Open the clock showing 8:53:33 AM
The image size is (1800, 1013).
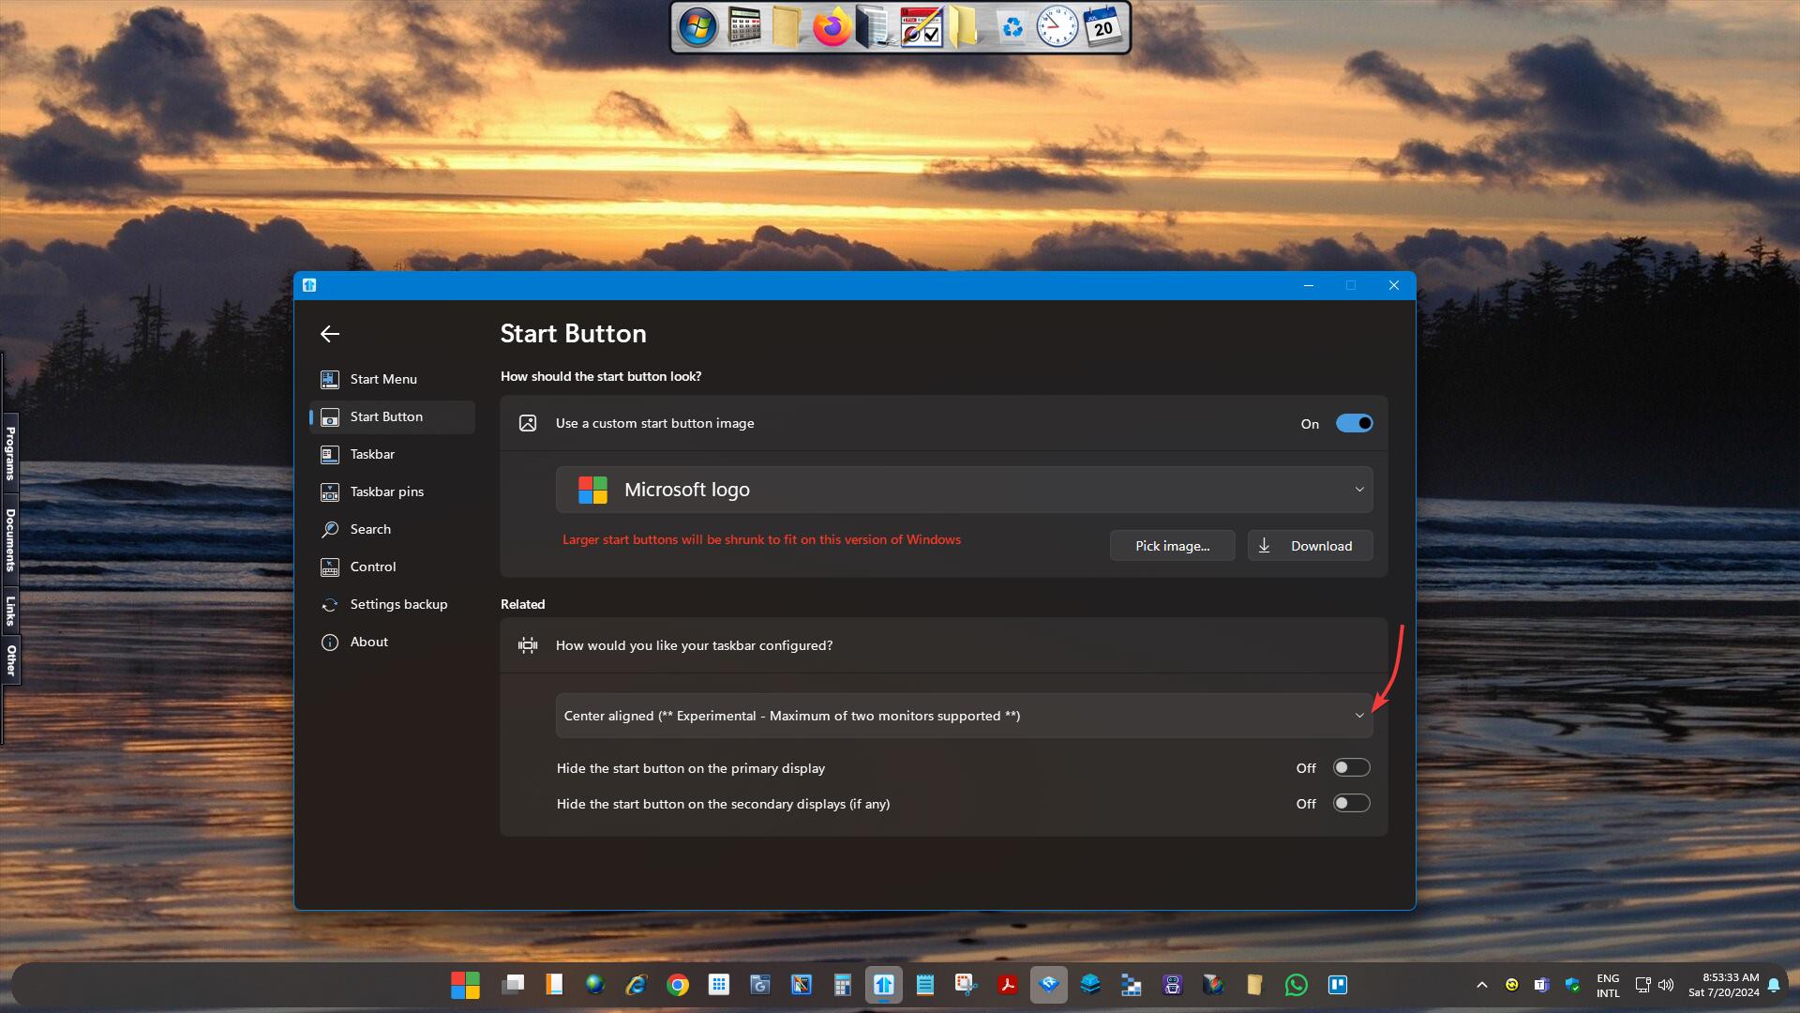coord(1724,985)
